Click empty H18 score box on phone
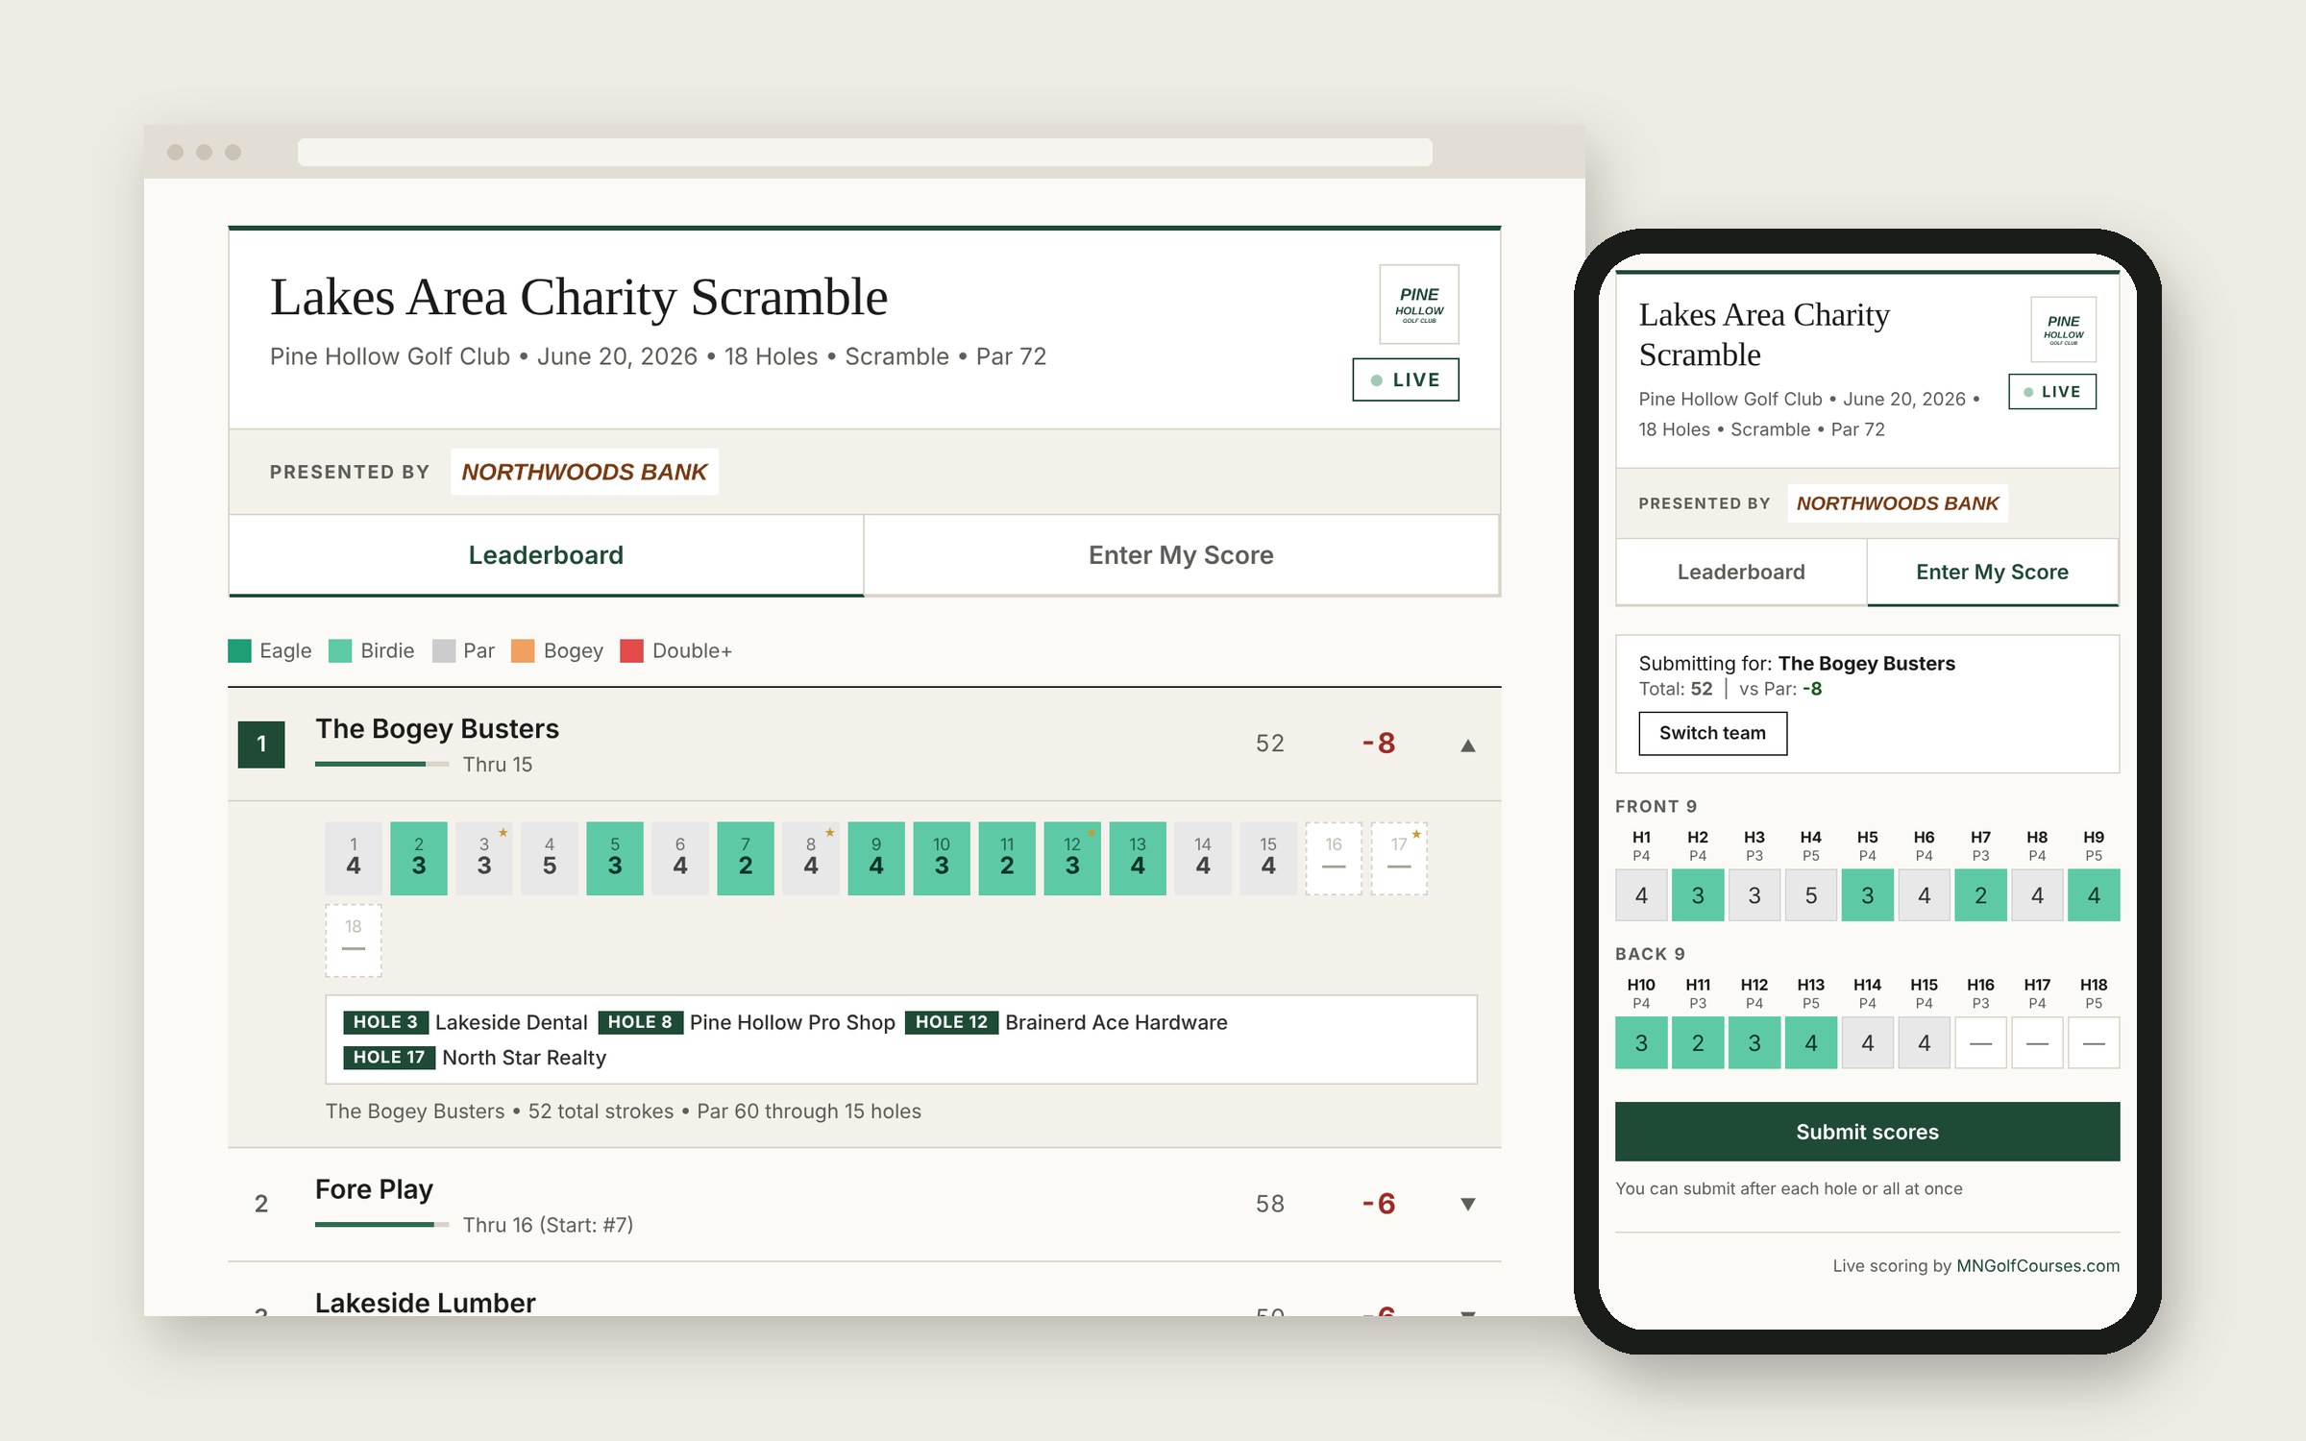2306x1441 pixels. tap(2094, 1042)
